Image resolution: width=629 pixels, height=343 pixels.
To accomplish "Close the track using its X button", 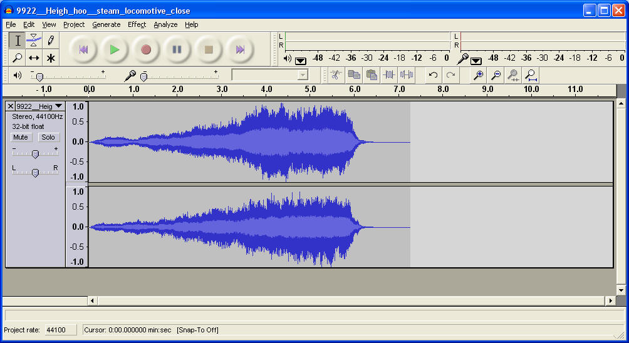I will pos(10,106).
